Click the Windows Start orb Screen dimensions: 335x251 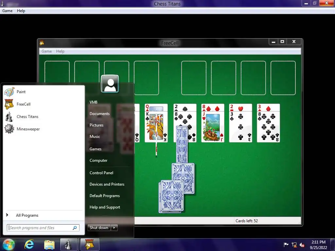[x=8, y=244]
